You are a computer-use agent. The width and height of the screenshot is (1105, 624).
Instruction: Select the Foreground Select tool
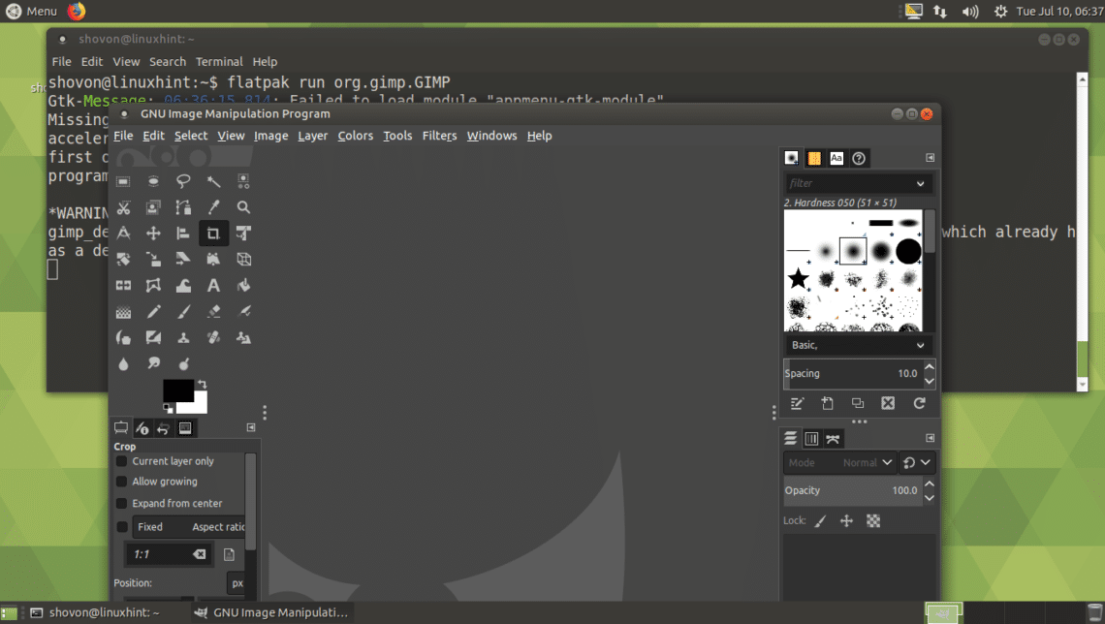(153, 207)
